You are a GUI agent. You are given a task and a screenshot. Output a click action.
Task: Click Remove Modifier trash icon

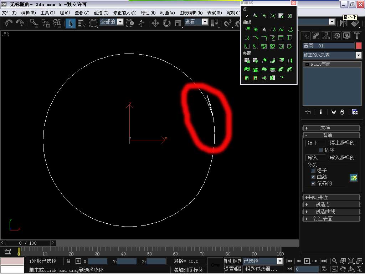click(342, 112)
